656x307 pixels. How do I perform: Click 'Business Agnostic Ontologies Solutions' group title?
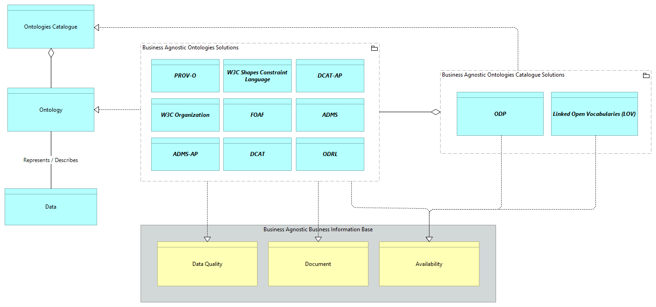190,48
